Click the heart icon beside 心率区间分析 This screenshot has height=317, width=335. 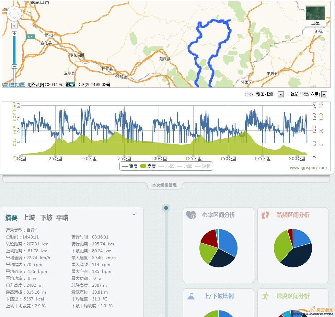pyautogui.click(x=191, y=215)
